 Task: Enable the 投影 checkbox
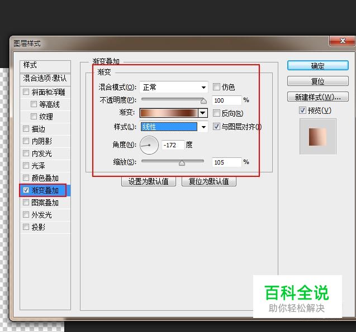26,227
